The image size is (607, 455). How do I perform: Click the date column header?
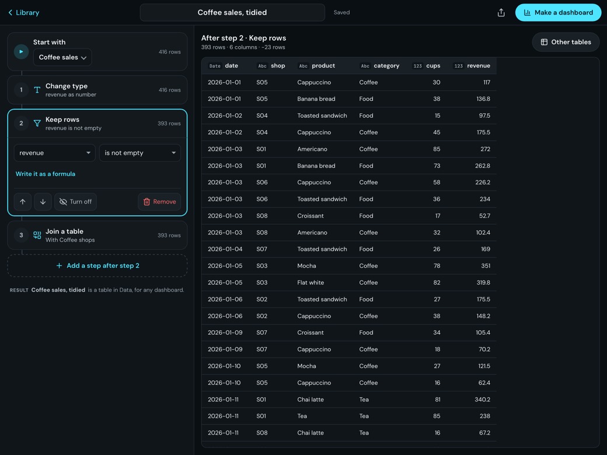(226, 66)
